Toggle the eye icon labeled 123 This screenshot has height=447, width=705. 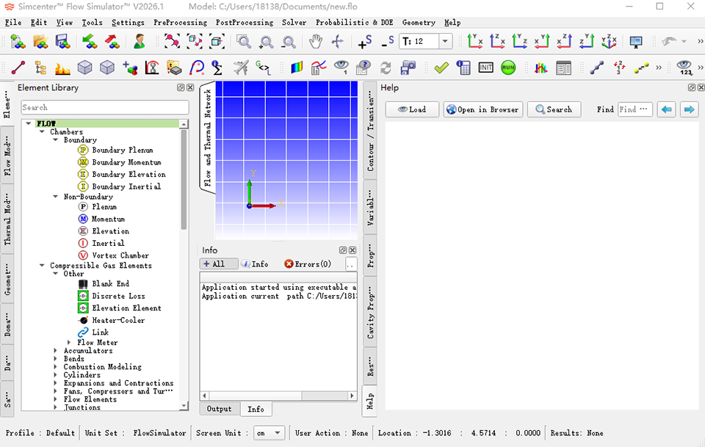(684, 68)
